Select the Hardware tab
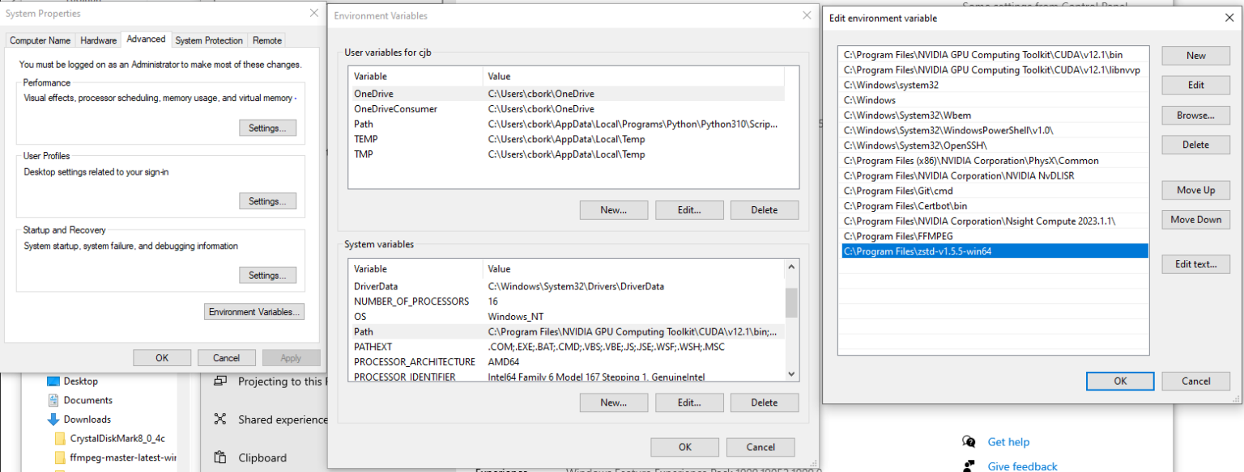The width and height of the screenshot is (1244, 472). pyautogui.click(x=97, y=40)
